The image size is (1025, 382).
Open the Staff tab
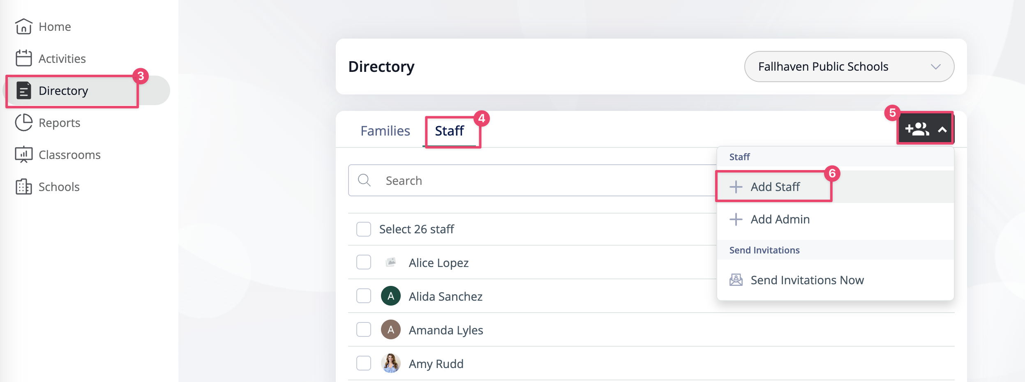pos(449,131)
